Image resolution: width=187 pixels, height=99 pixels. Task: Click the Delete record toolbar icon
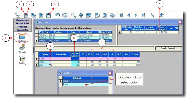41,15
